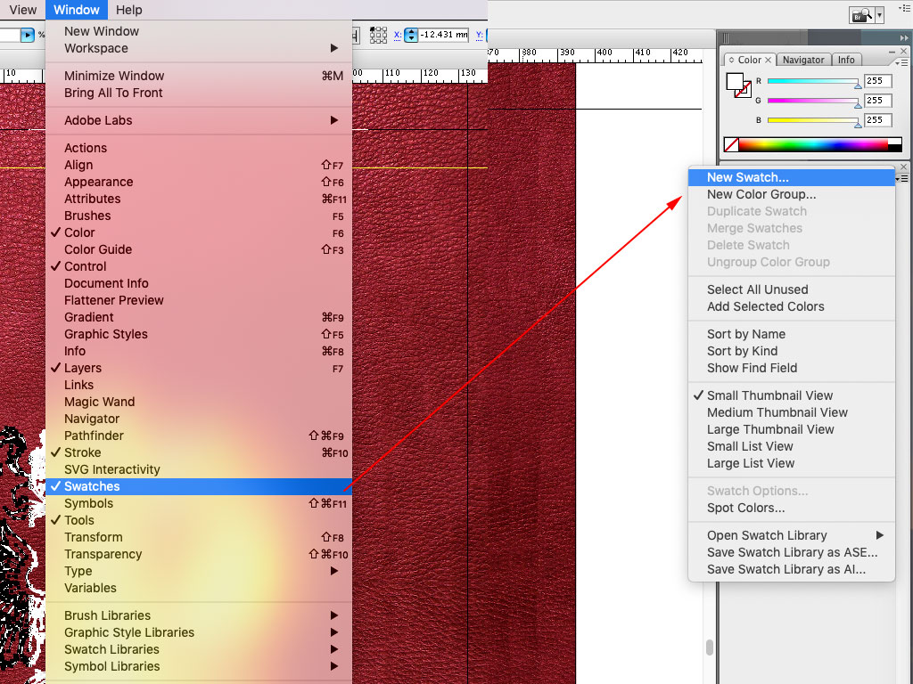Expand the Workspace submenu
913x684 pixels.
[x=199, y=48]
